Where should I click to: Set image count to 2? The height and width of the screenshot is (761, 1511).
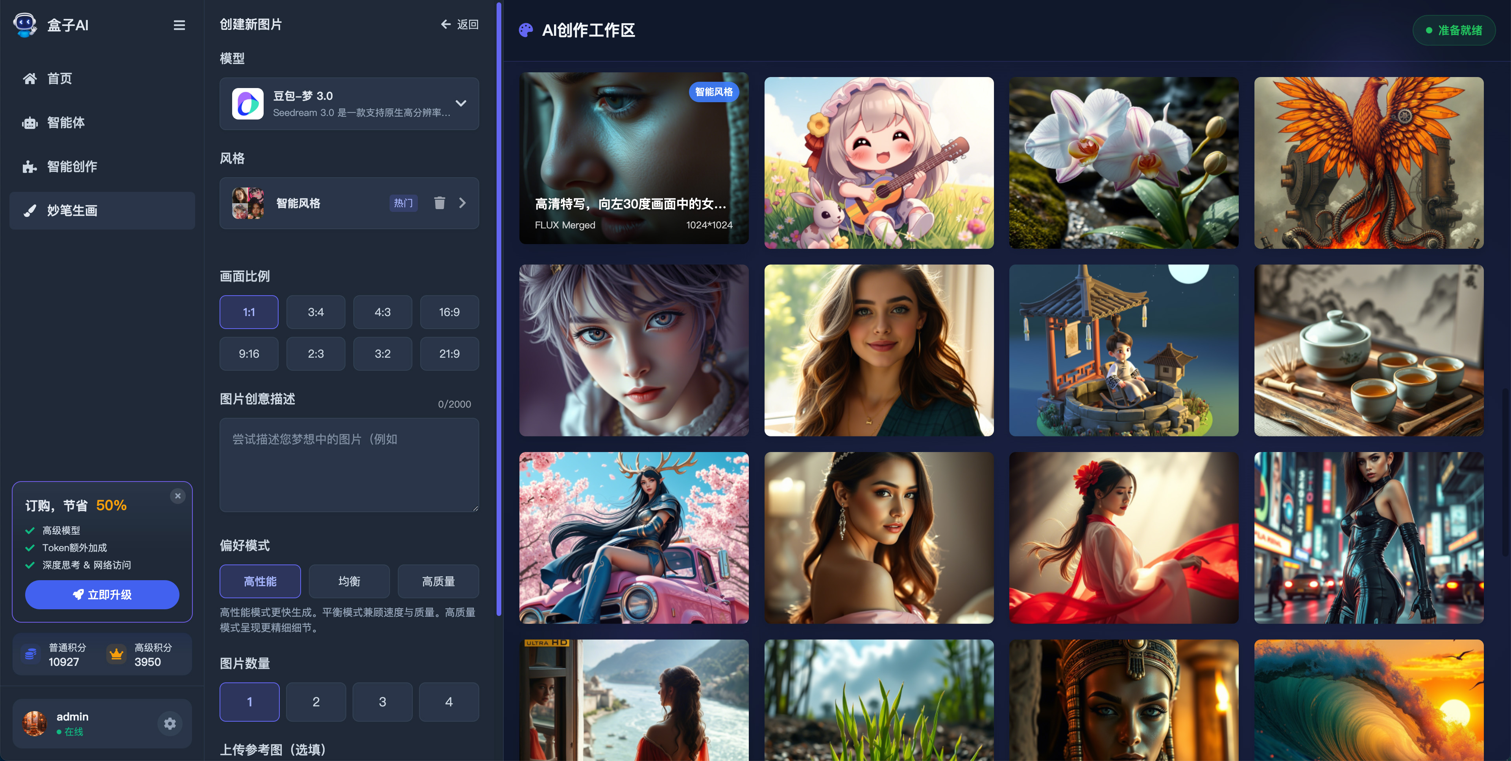(316, 702)
